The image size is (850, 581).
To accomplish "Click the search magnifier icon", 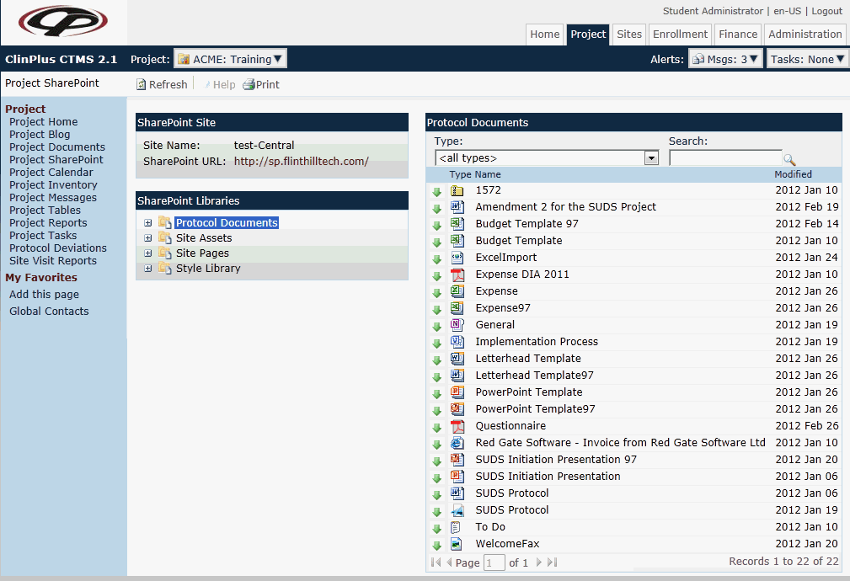I will click(789, 159).
